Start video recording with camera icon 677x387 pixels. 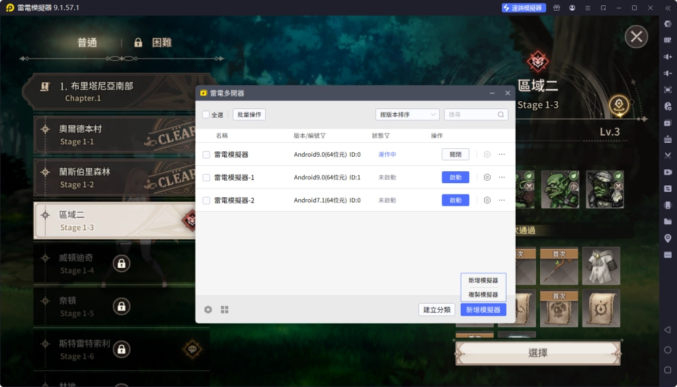pyautogui.click(x=668, y=172)
